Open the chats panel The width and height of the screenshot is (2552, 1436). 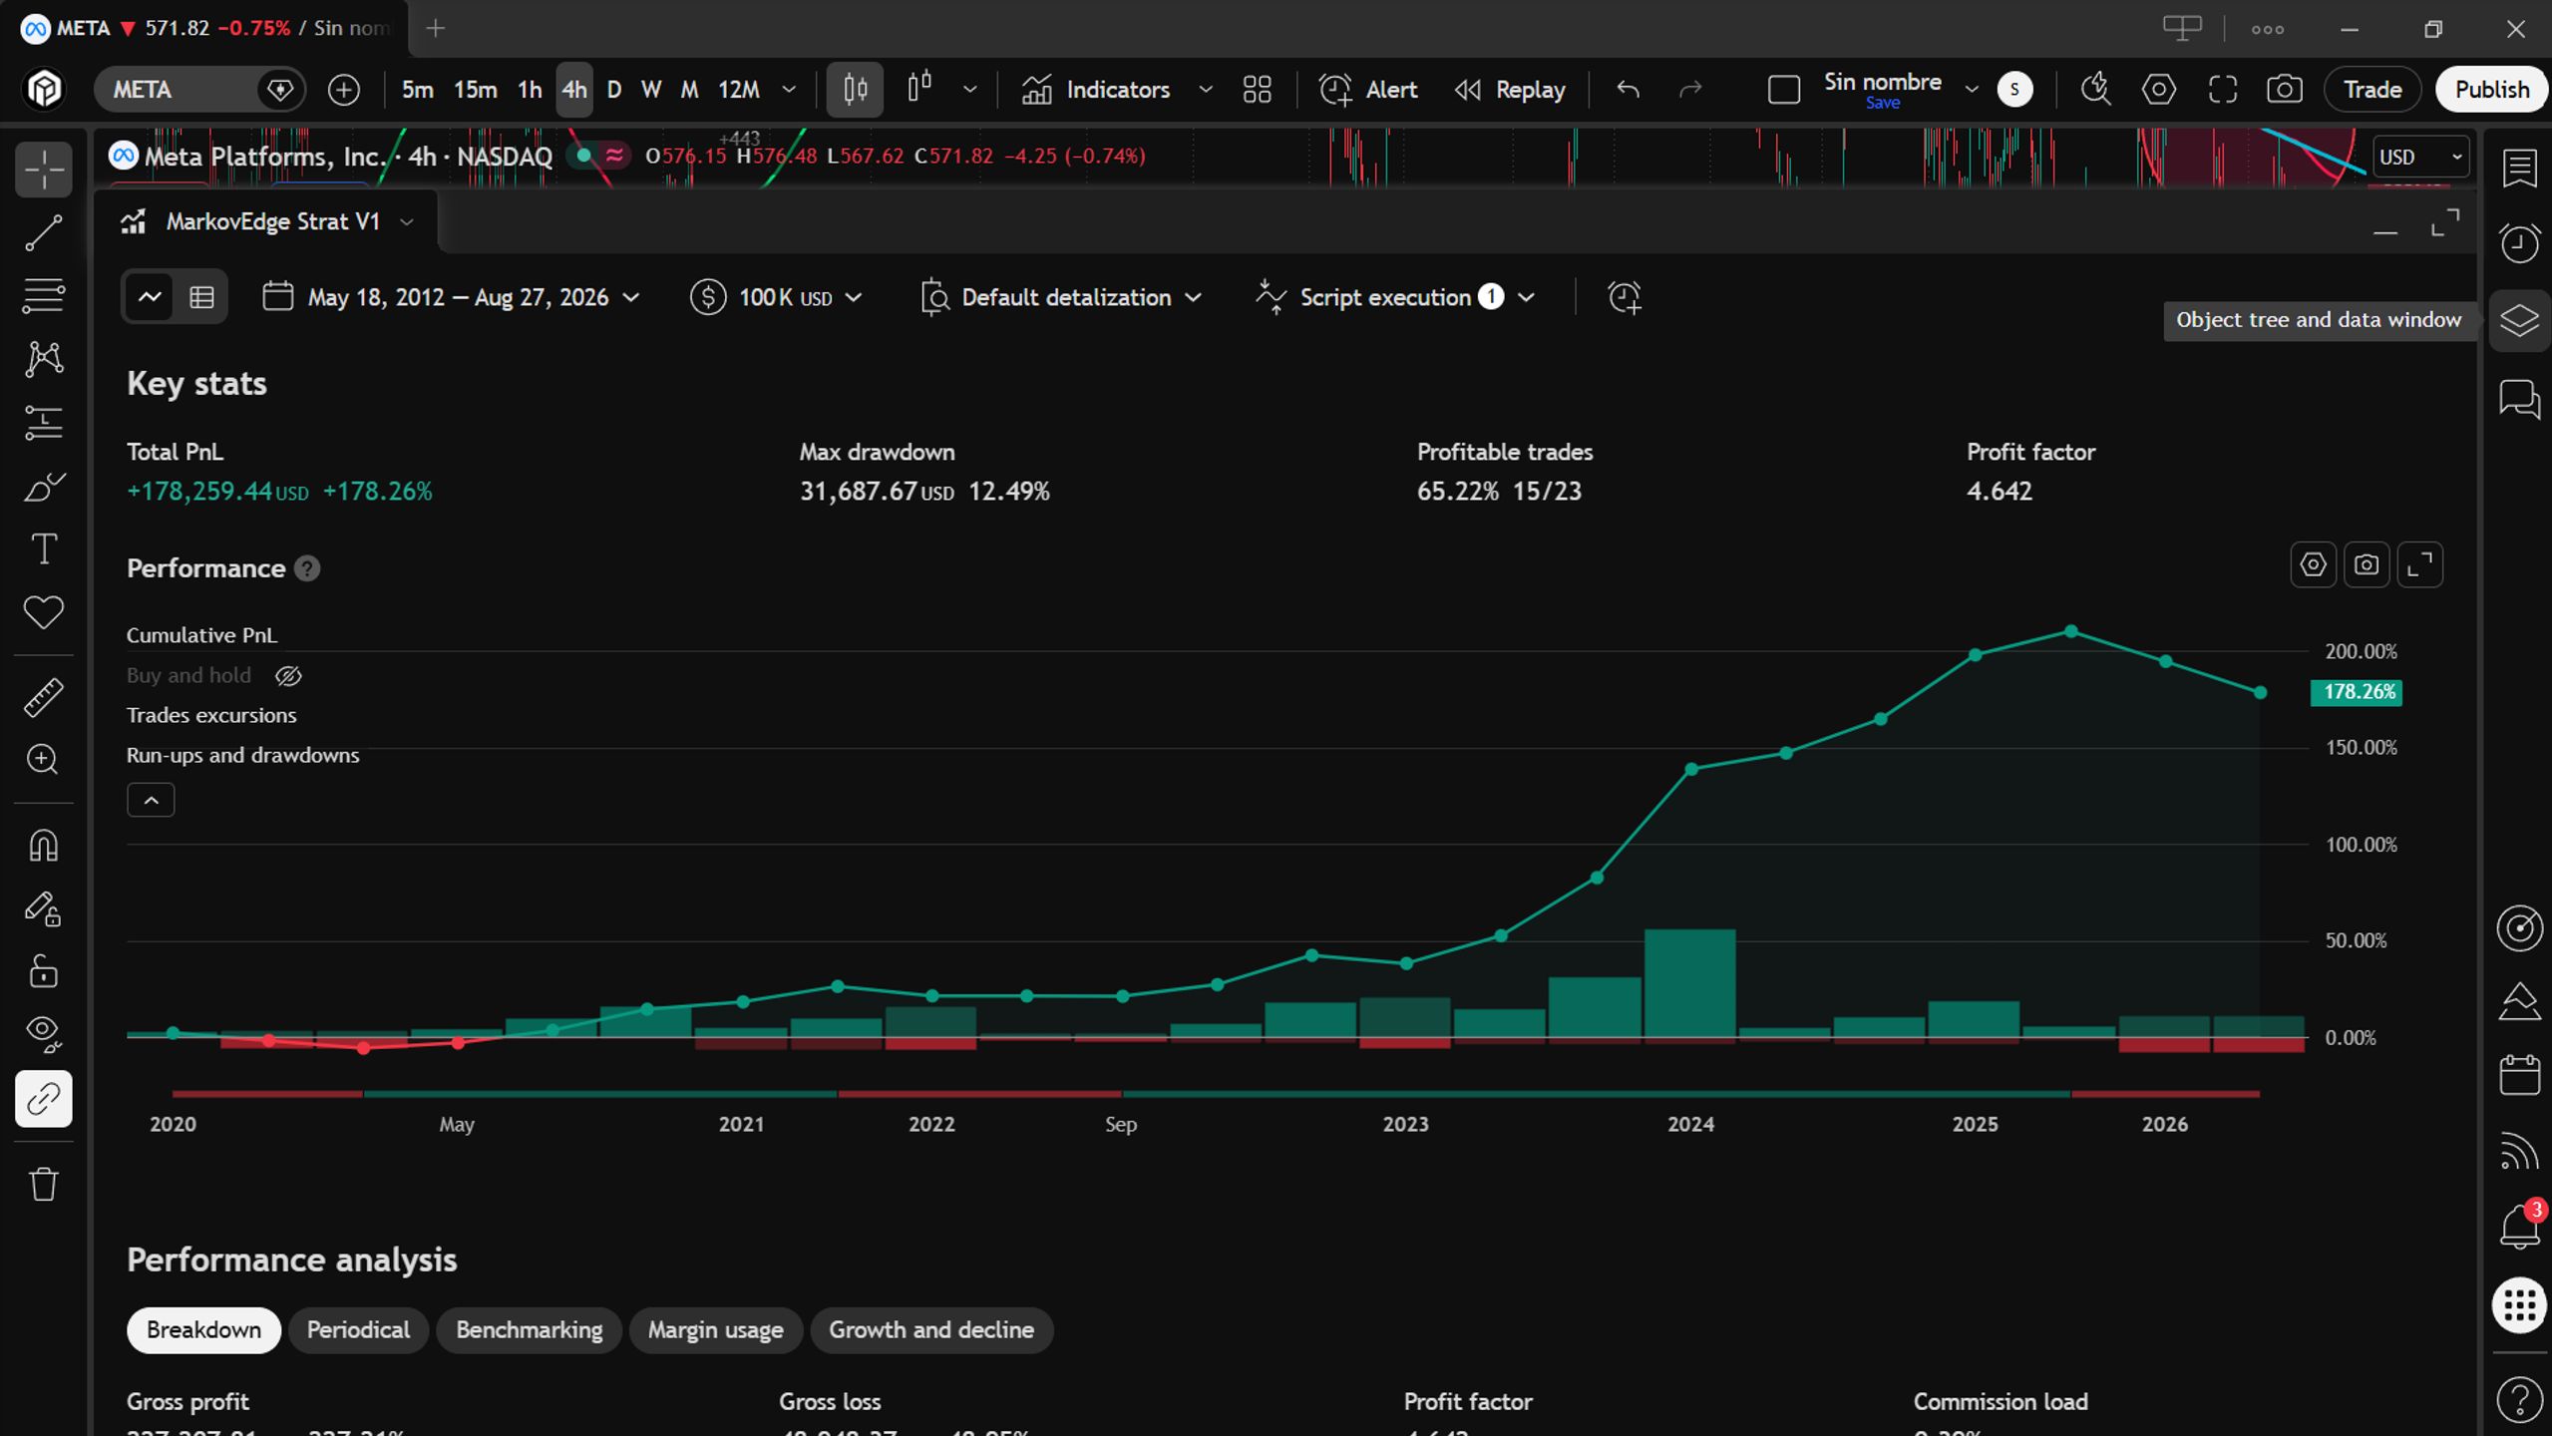pyautogui.click(x=2519, y=399)
